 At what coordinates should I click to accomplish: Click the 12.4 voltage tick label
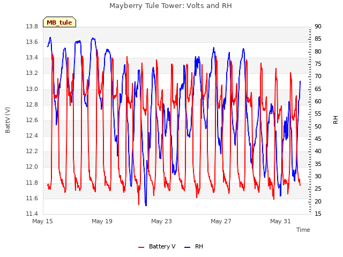click(32, 135)
